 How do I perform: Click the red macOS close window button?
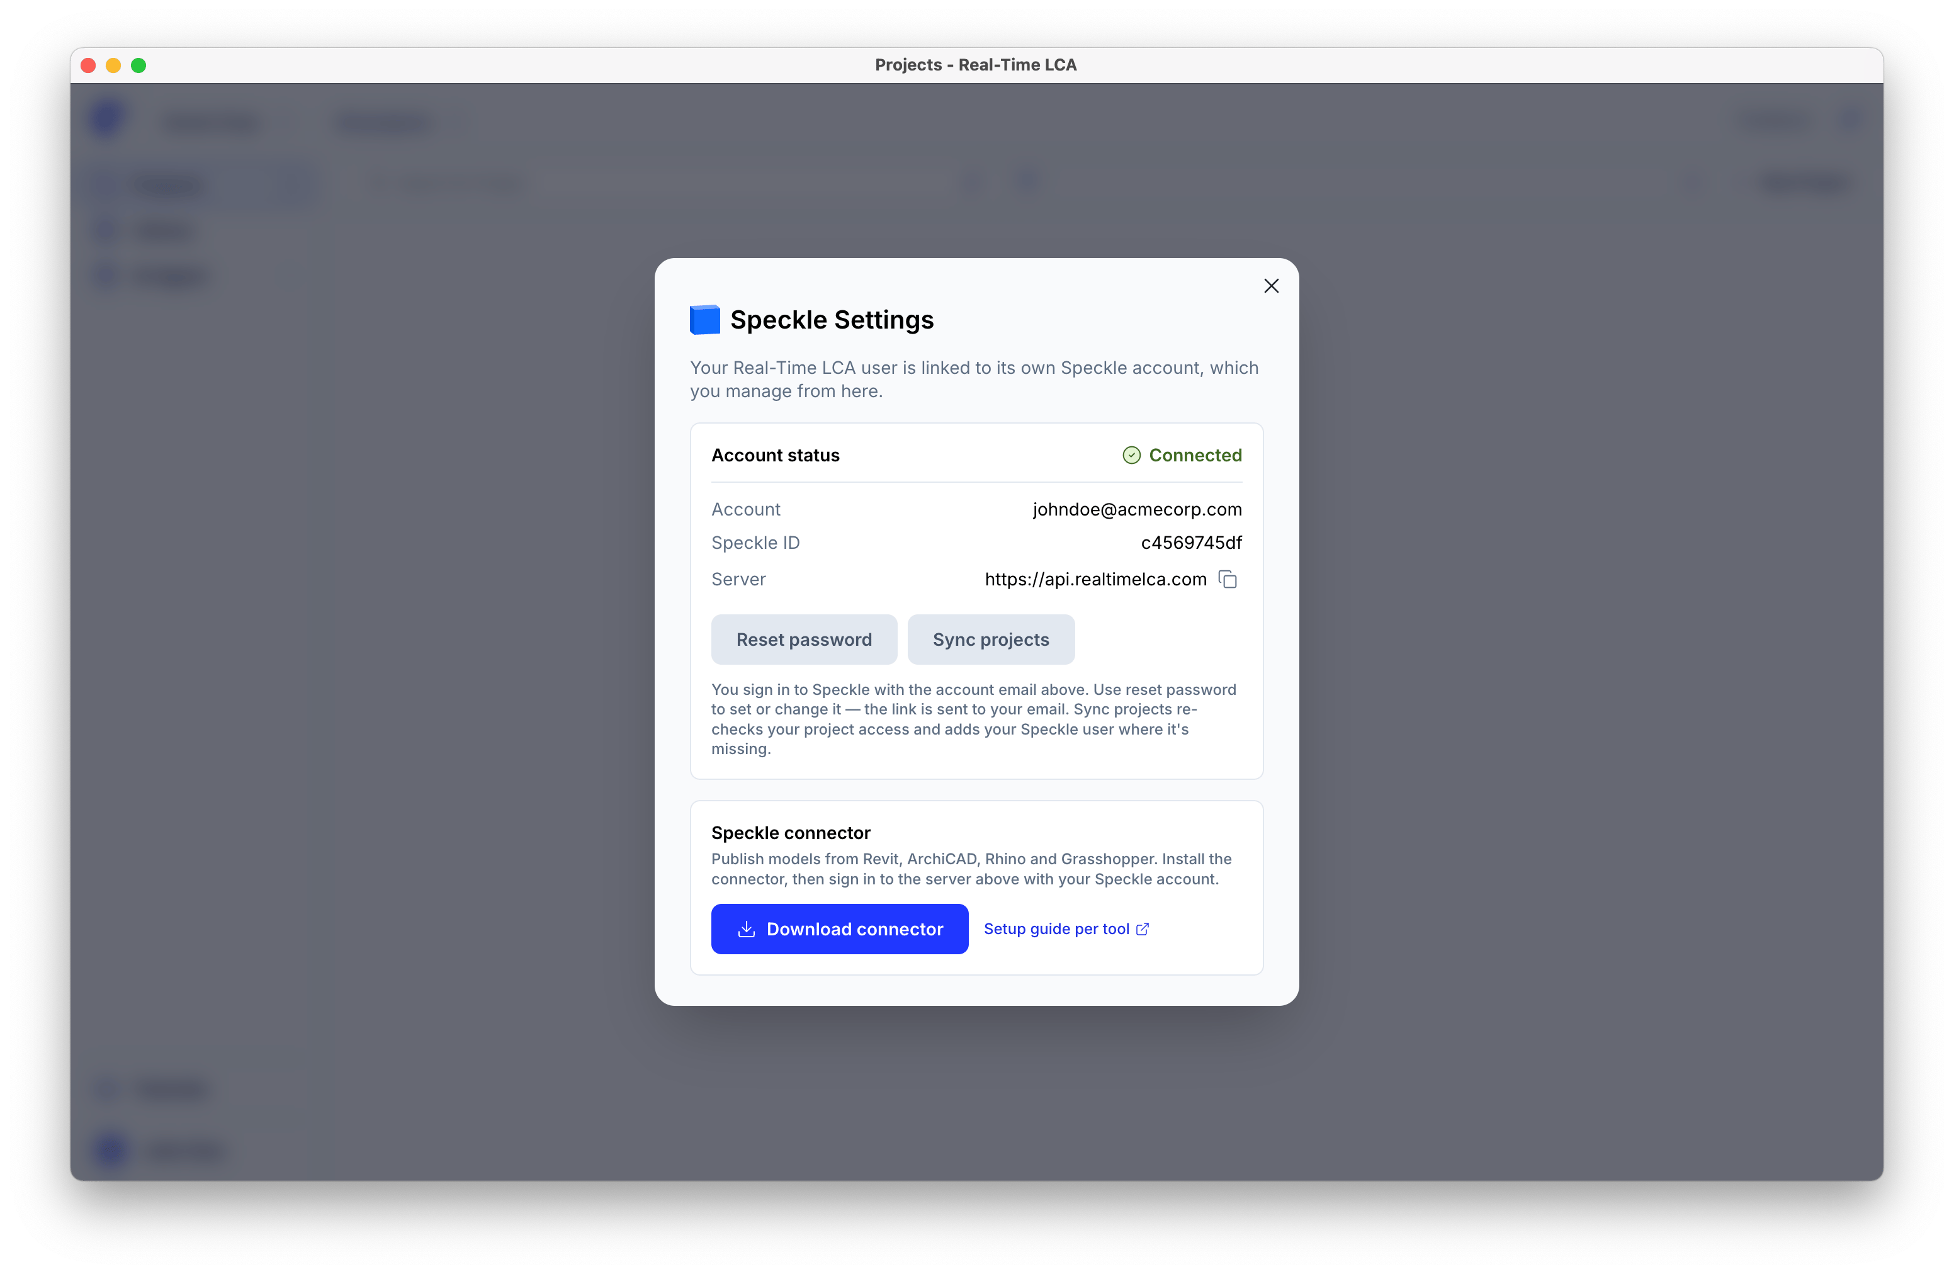click(x=89, y=65)
